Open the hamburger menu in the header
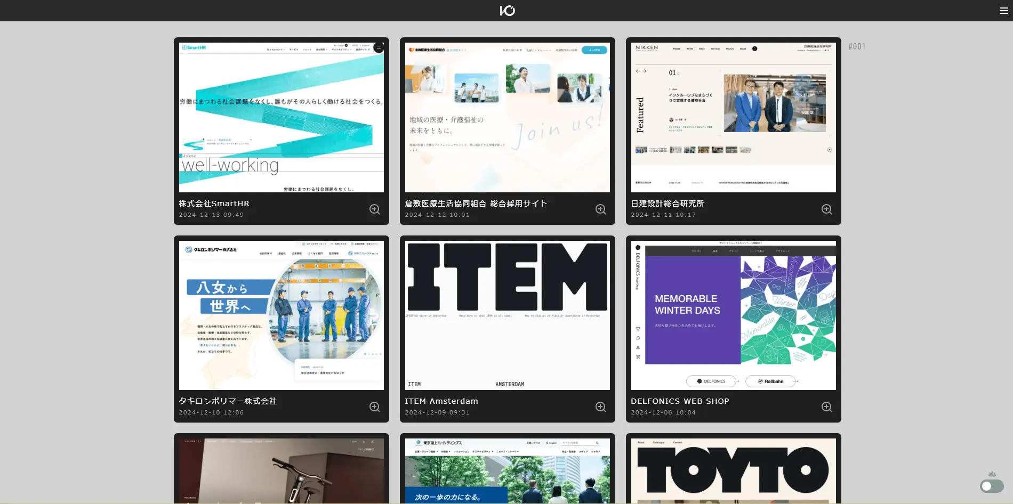The width and height of the screenshot is (1013, 504). (1003, 11)
